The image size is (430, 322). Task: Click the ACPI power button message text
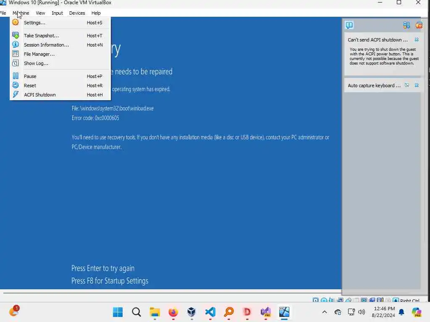point(384,56)
